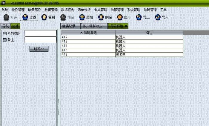Click the 备注 column header
209x126 pixels.
coord(149,33)
